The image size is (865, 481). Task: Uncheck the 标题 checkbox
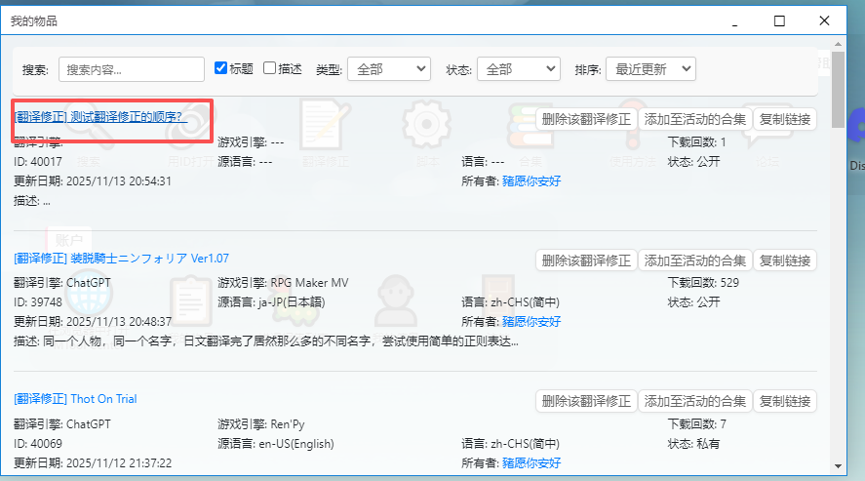221,68
